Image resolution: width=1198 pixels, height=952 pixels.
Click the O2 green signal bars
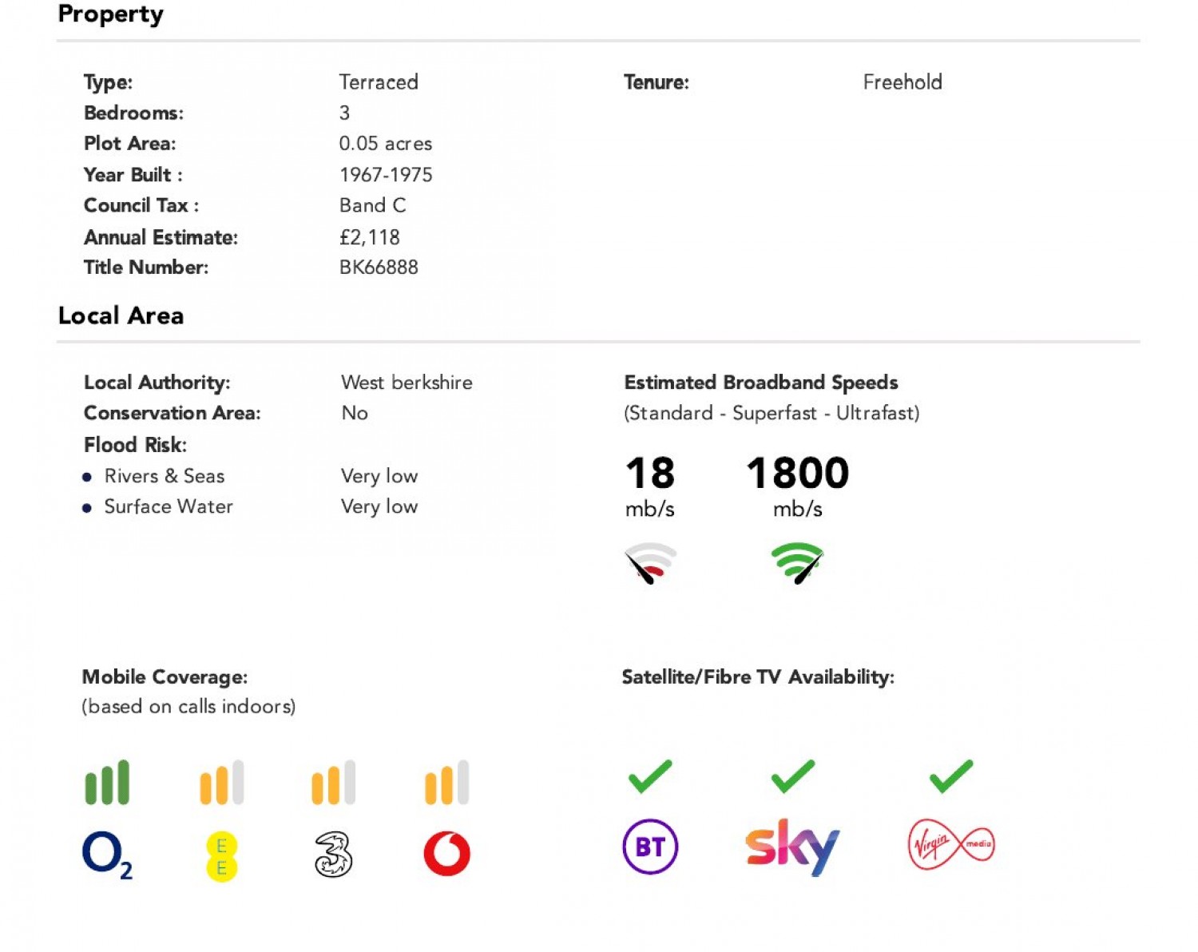(107, 782)
